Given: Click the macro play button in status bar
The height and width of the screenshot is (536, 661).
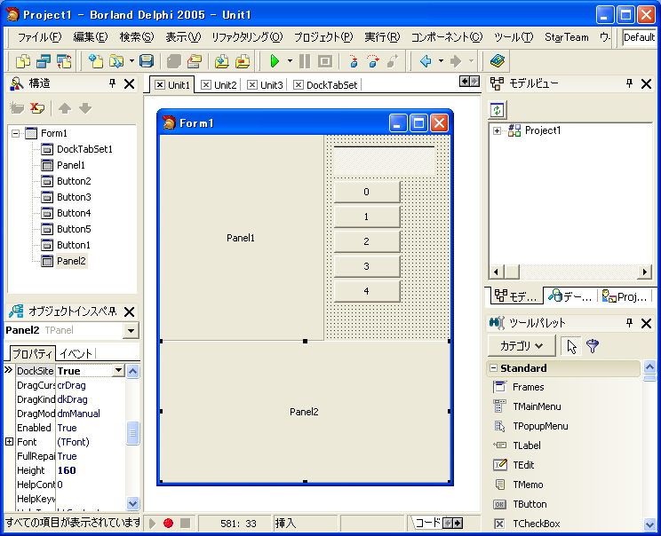Looking at the screenshot, I should [x=152, y=523].
